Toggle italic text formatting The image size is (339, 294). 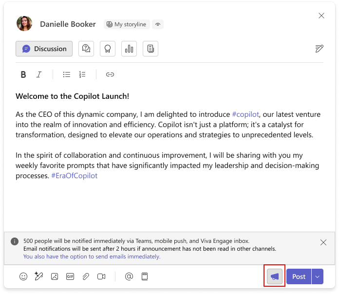pyautogui.click(x=39, y=74)
